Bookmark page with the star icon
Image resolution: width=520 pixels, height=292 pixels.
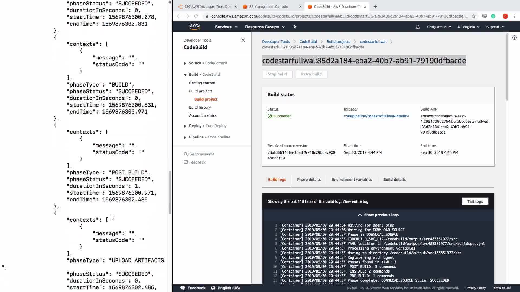click(473, 16)
